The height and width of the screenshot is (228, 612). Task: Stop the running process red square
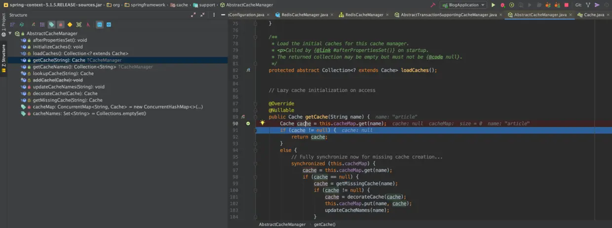pos(566,5)
